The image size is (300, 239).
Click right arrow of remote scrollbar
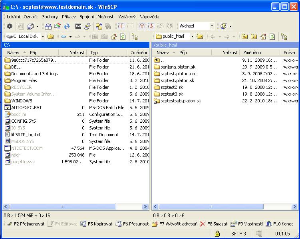pyautogui.click(x=294, y=206)
